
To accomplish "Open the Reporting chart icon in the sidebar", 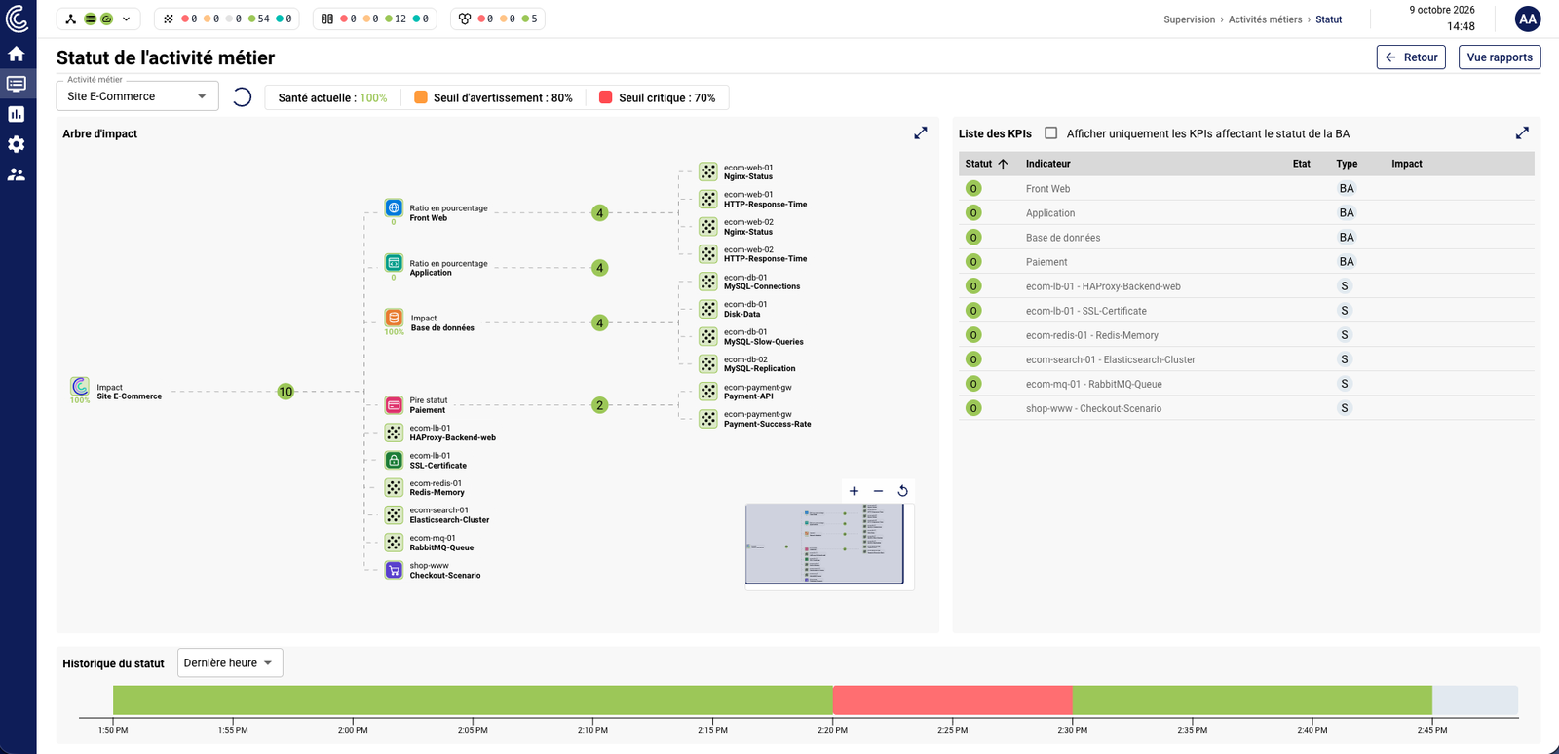I will point(17,114).
